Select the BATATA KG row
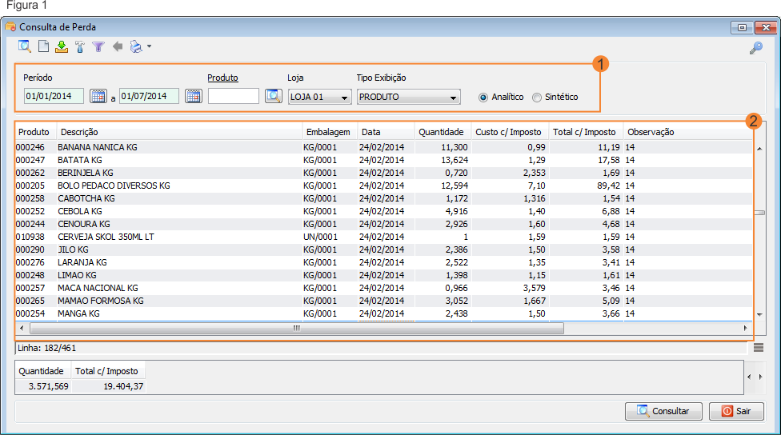Viewport: 781px width, 435px height. [x=383, y=160]
